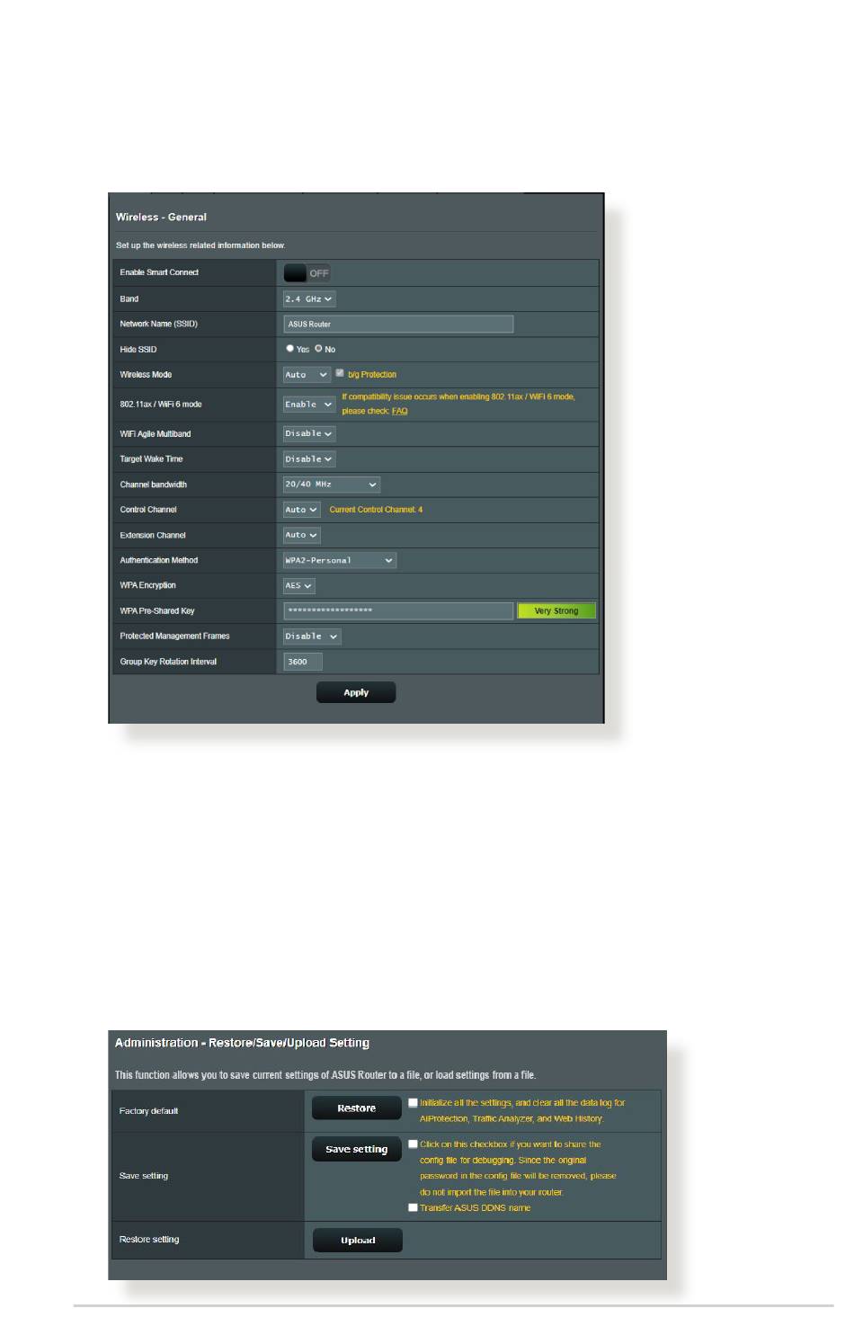Open the Control Channel dropdown
Viewport: 854px width, 1335px height.
(x=302, y=510)
